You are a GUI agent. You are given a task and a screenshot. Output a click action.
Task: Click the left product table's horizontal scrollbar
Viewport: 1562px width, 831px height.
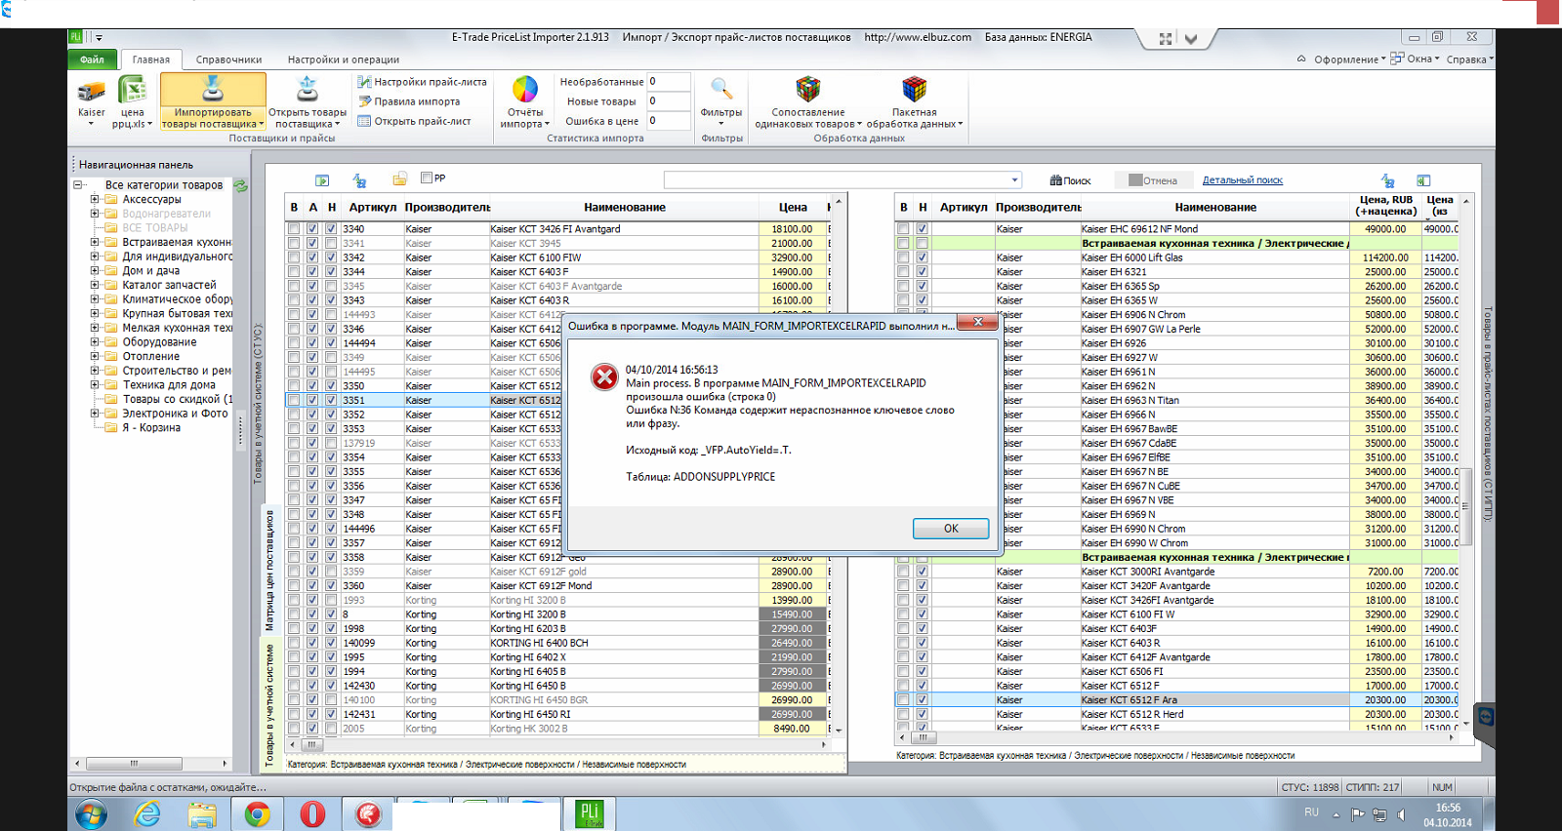[558, 744]
